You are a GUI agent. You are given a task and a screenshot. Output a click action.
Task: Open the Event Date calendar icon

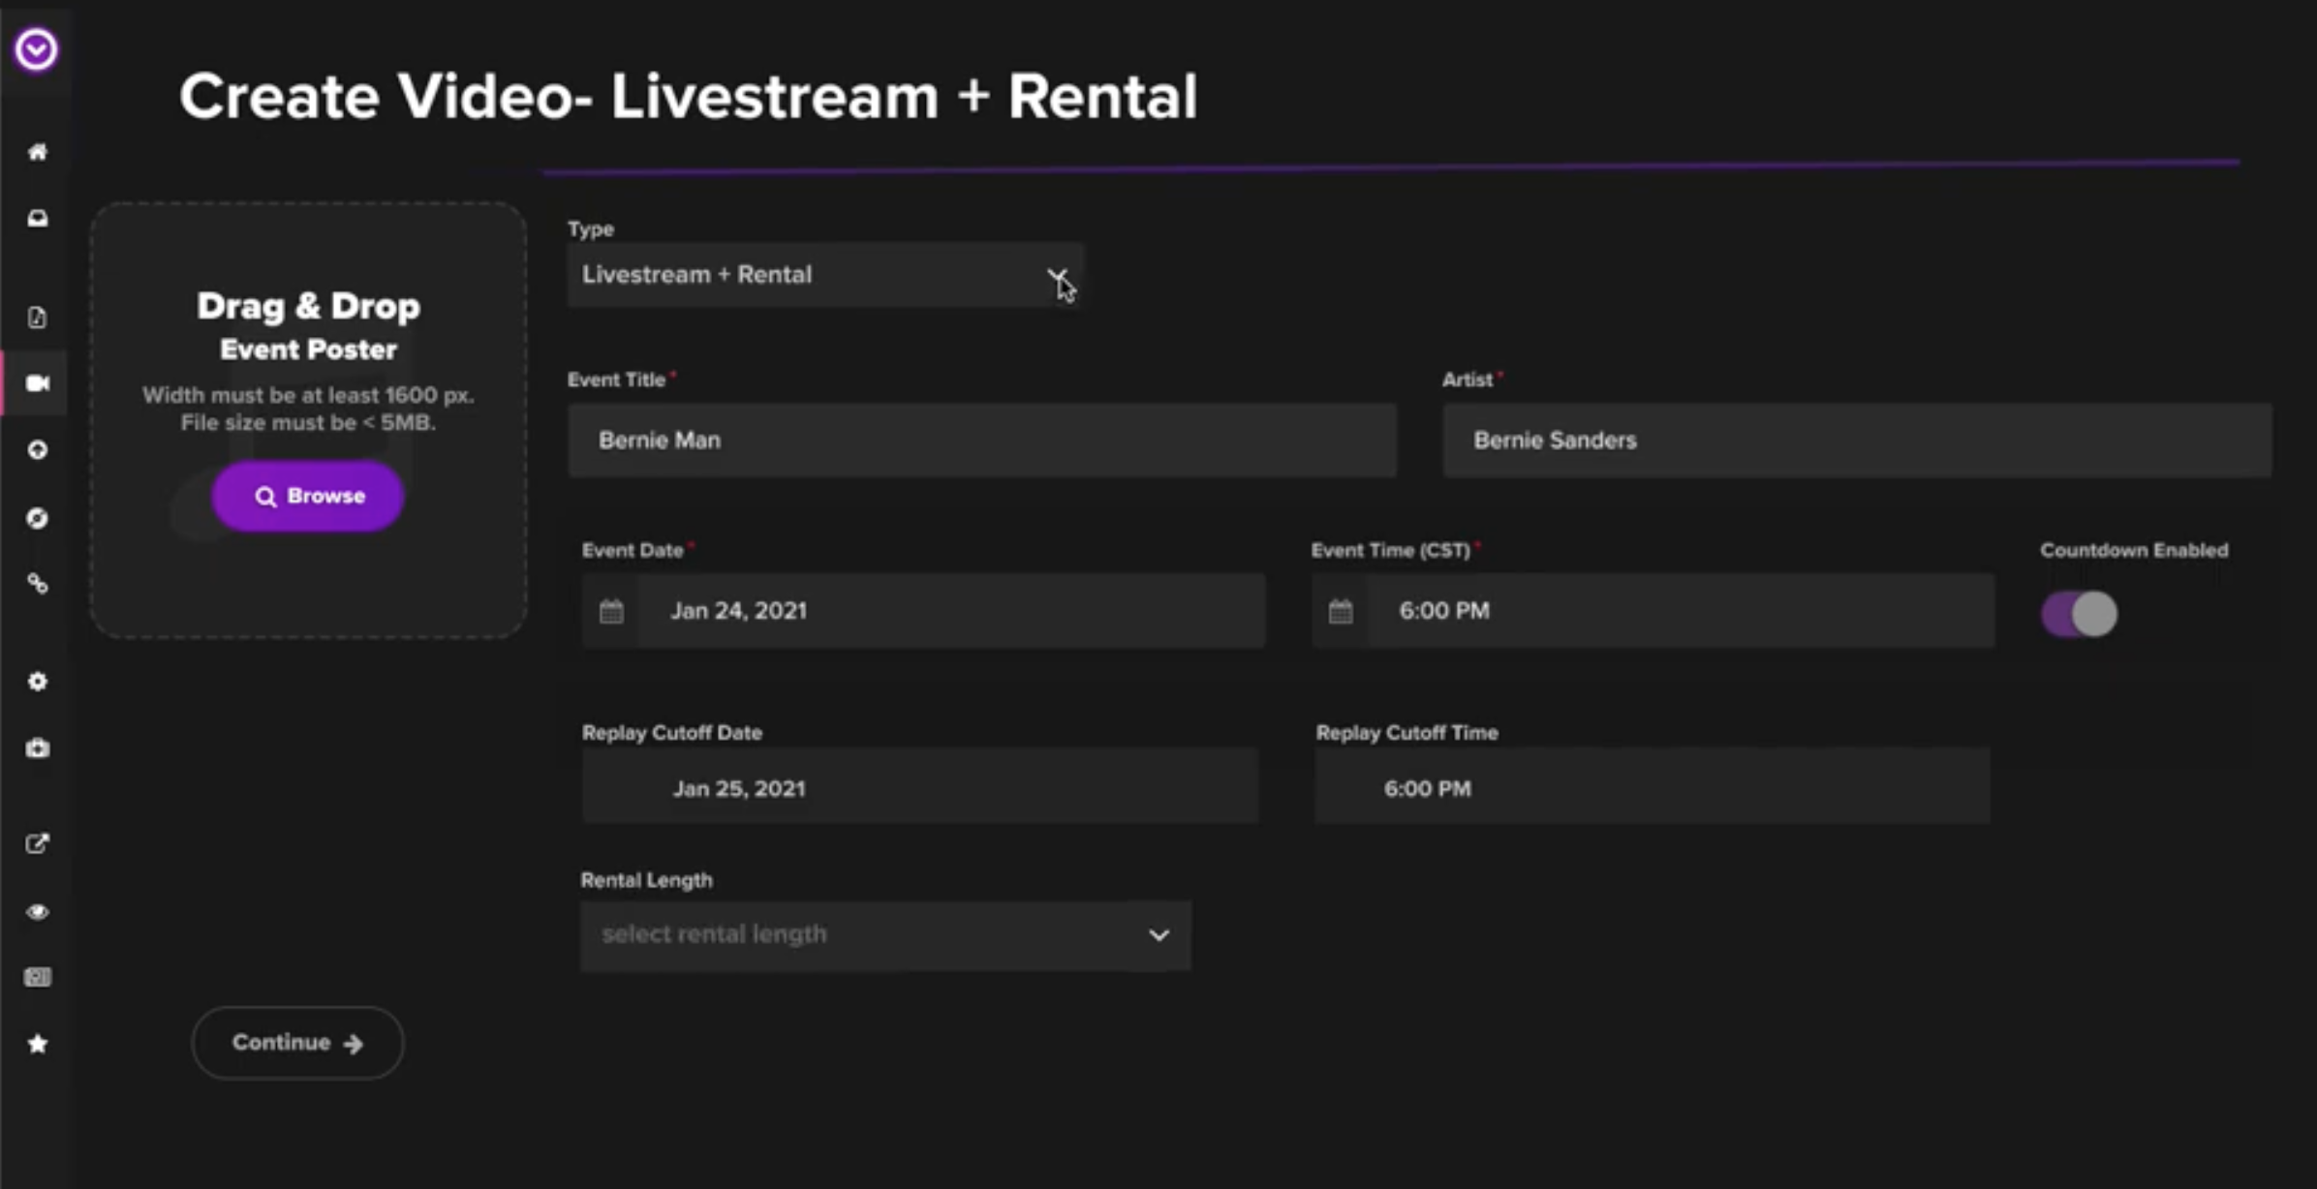coord(611,611)
